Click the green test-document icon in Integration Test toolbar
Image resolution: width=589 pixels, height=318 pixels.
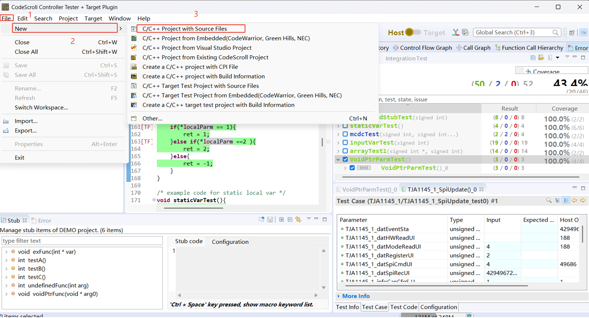(x=550, y=58)
